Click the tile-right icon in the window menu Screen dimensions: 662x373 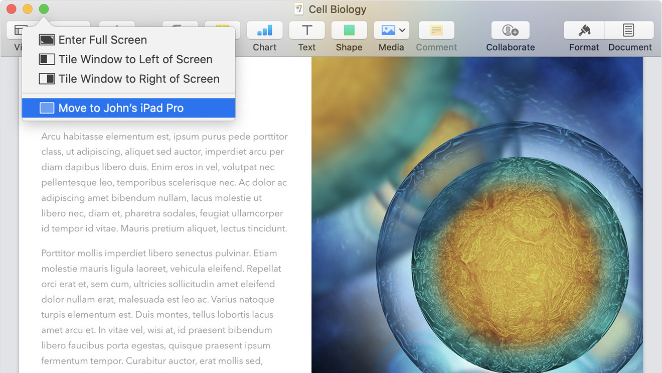[x=47, y=79]
